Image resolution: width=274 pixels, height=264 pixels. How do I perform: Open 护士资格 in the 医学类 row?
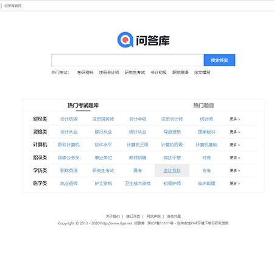103,183
